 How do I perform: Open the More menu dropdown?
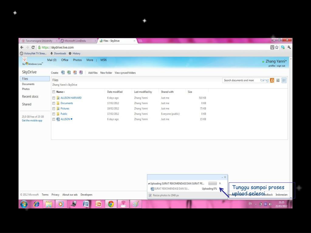[90, 60]
